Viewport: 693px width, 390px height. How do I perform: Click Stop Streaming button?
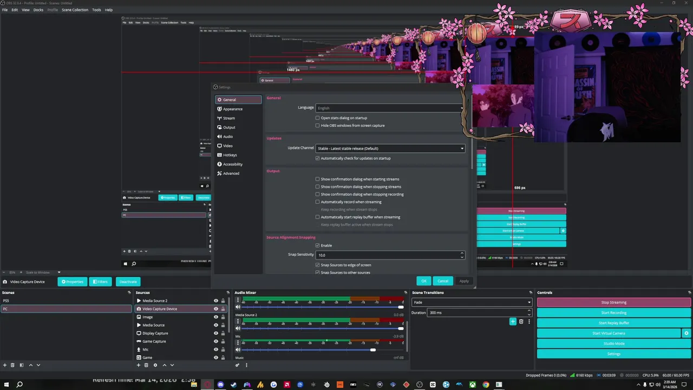click(614, 302)
